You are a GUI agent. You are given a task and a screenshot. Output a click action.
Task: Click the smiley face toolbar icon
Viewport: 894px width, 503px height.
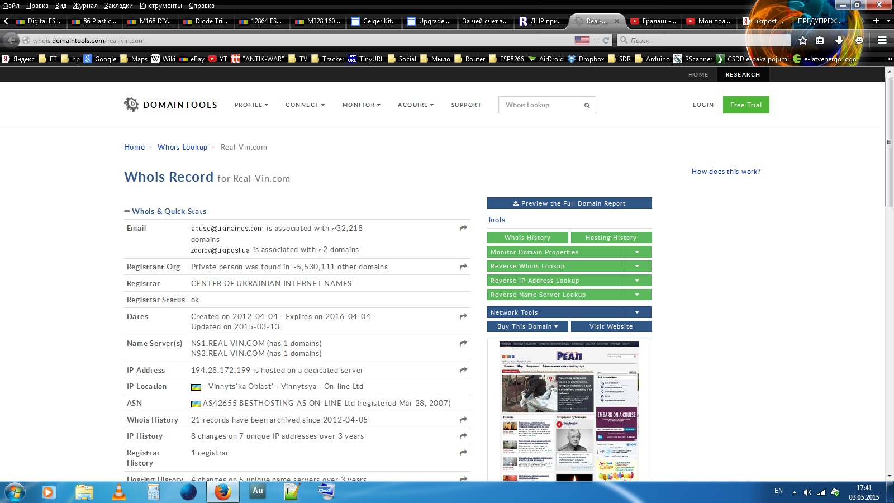coord(859,40)
